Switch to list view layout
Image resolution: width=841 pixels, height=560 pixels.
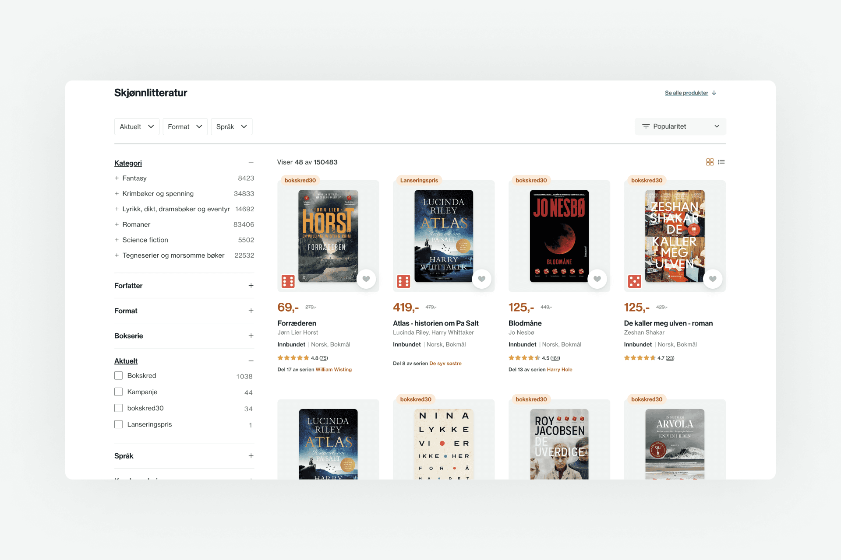pyautogui.click(x=721, y=162)
